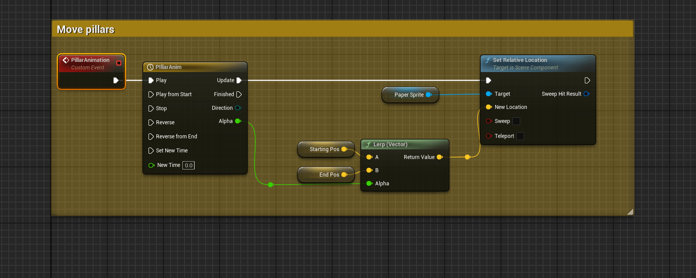Screen dimensions: 696x278
Task: Select the Lerp (Vector) node header
Action: coord(405,144)
